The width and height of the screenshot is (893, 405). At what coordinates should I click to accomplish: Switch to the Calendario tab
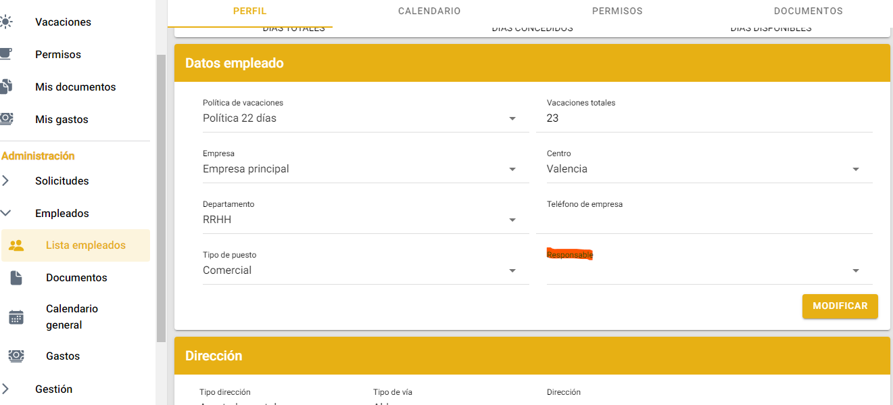coord(429,11)
